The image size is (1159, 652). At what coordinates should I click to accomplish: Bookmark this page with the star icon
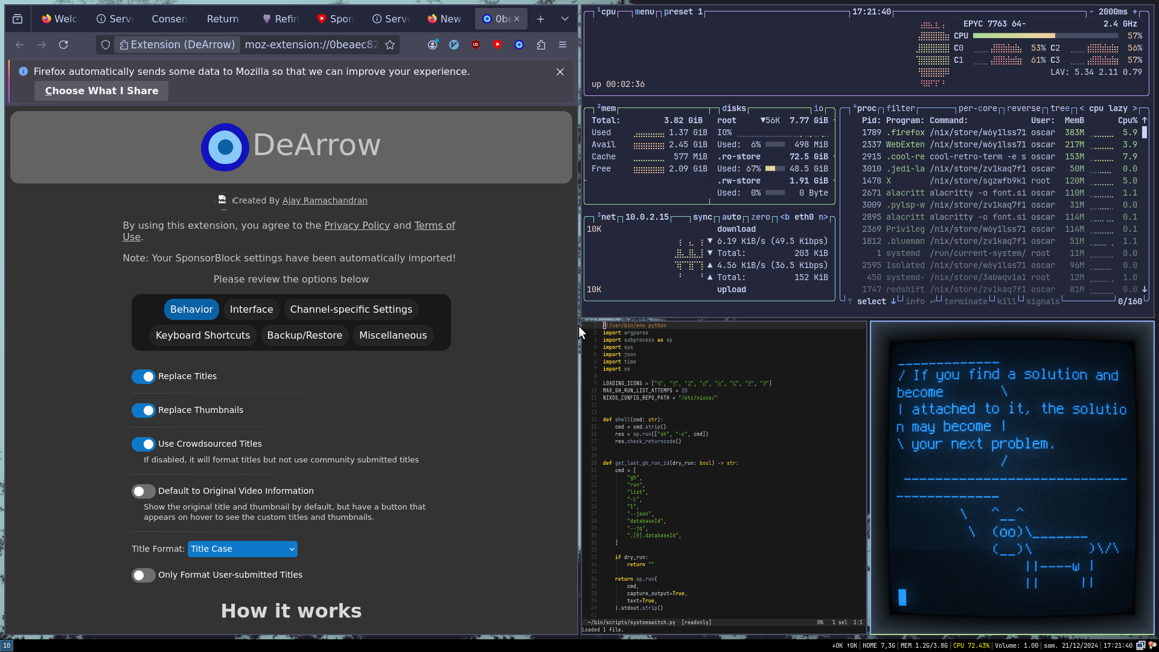(390, 45)
